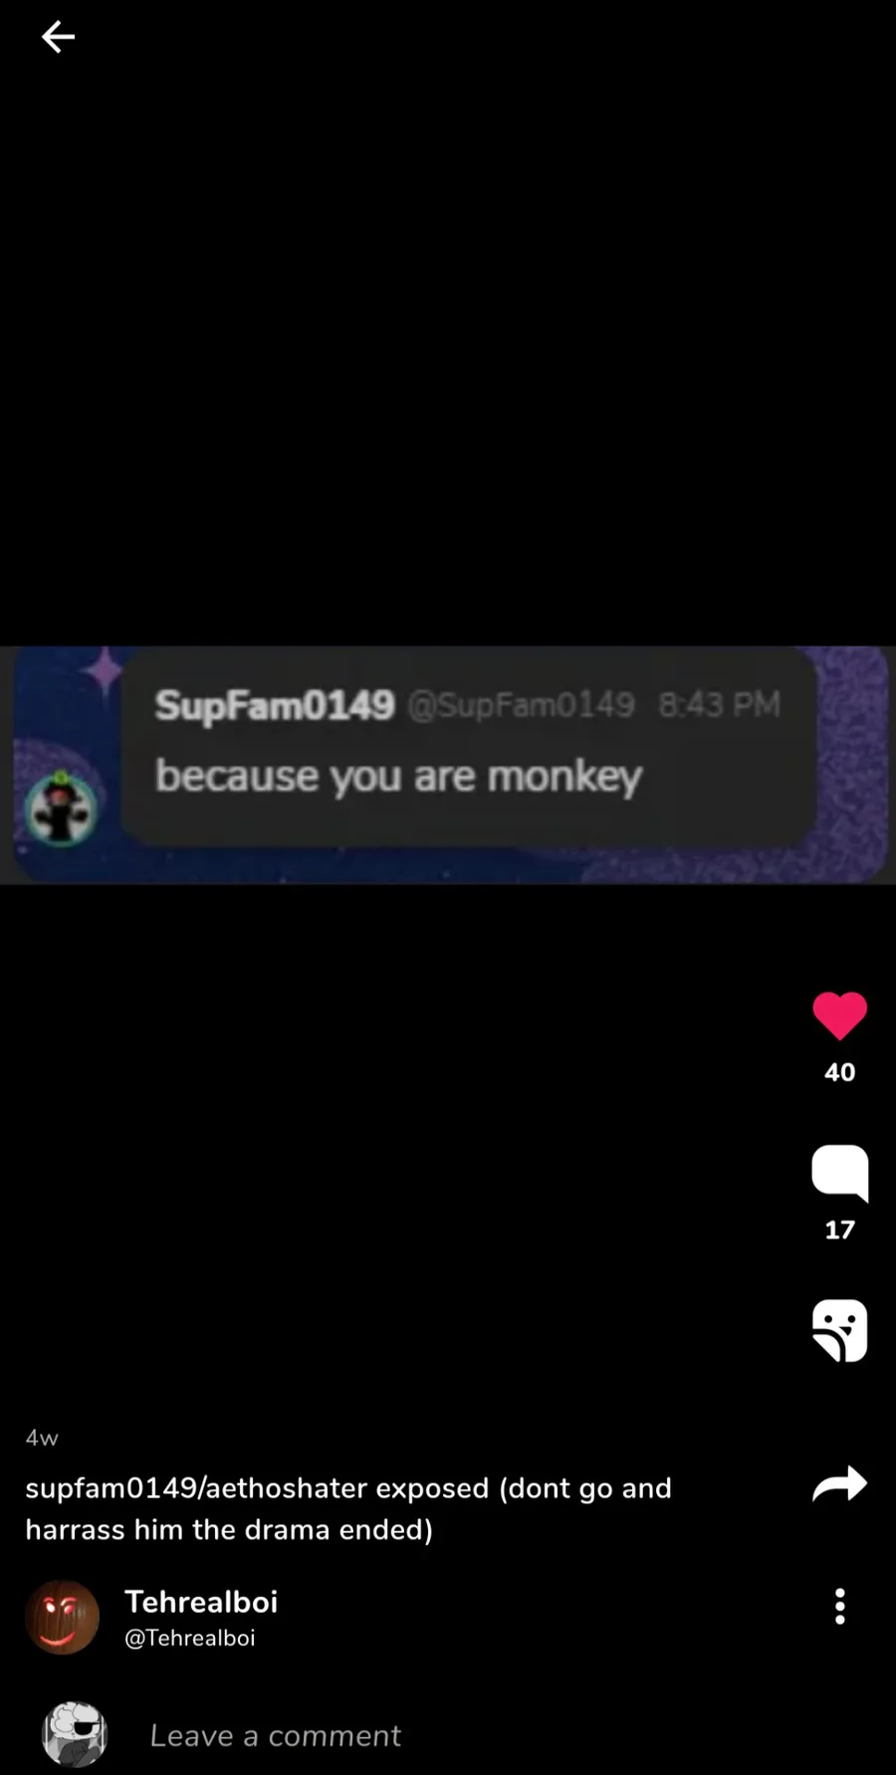The height and width of the screenshot is (1775, 896).
Task: Unlike the post via the pink heart
Action: click(x=839, y=1016)
